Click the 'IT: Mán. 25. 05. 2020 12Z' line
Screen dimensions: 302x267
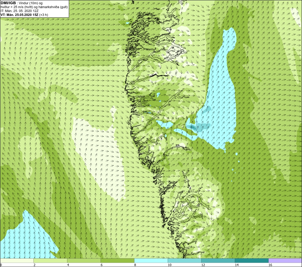tap(19, 11)
